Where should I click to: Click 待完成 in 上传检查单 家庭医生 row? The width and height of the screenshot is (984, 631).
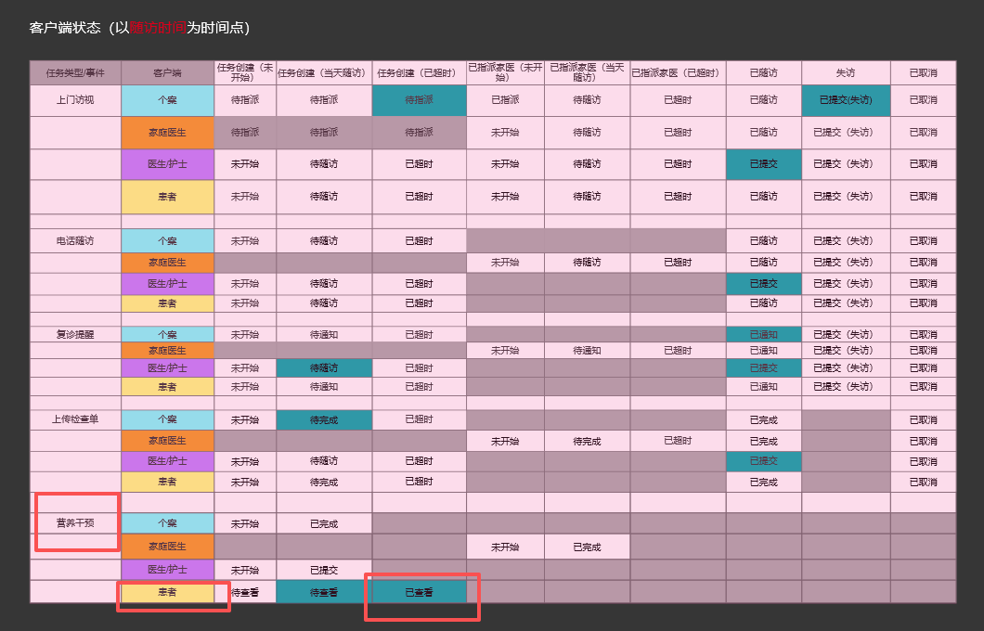point(587,441)
